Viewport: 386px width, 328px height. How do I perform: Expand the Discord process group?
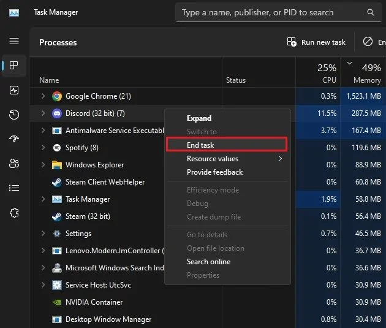43,113
